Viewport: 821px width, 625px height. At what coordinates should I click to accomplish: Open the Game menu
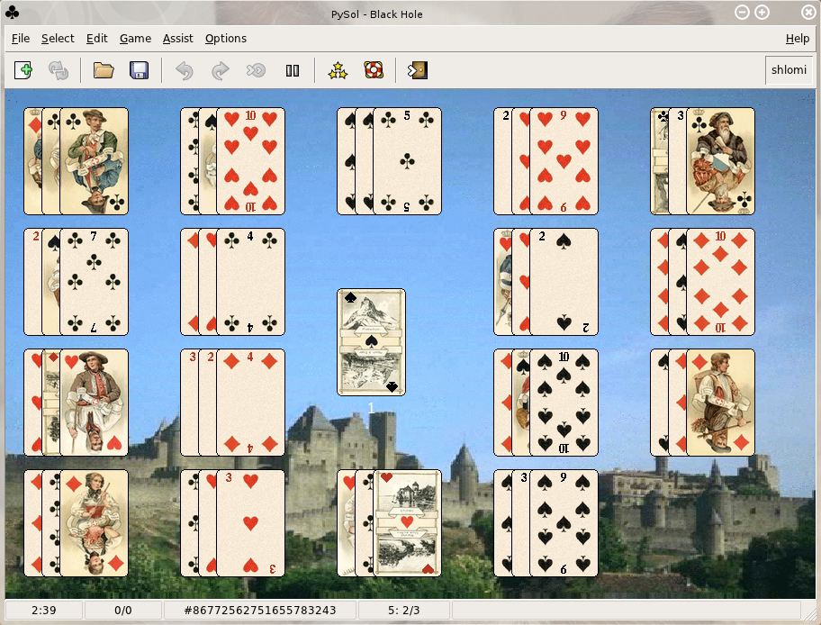tap(135, 38)
